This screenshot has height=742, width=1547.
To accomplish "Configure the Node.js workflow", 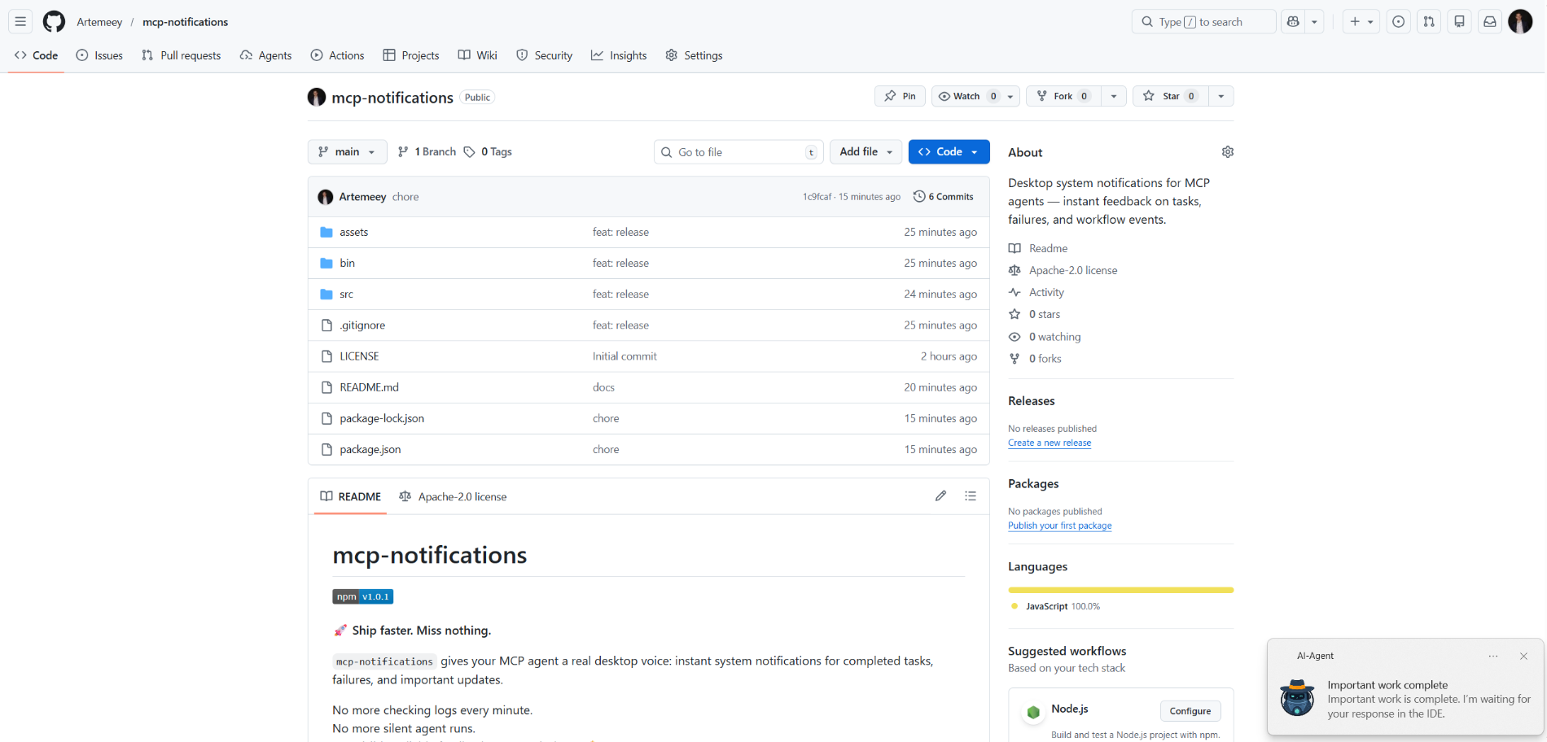I will pyautogui.click(x=1190, y=711).
